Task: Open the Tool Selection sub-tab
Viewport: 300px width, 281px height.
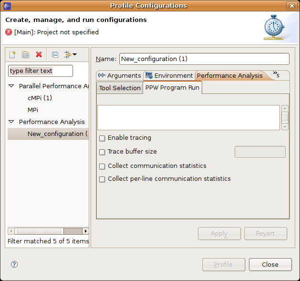Action: tap(120, 88)
